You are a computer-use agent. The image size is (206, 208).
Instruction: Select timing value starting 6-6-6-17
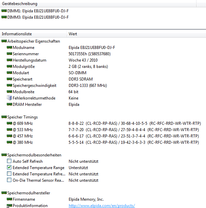tap(134, 136)
